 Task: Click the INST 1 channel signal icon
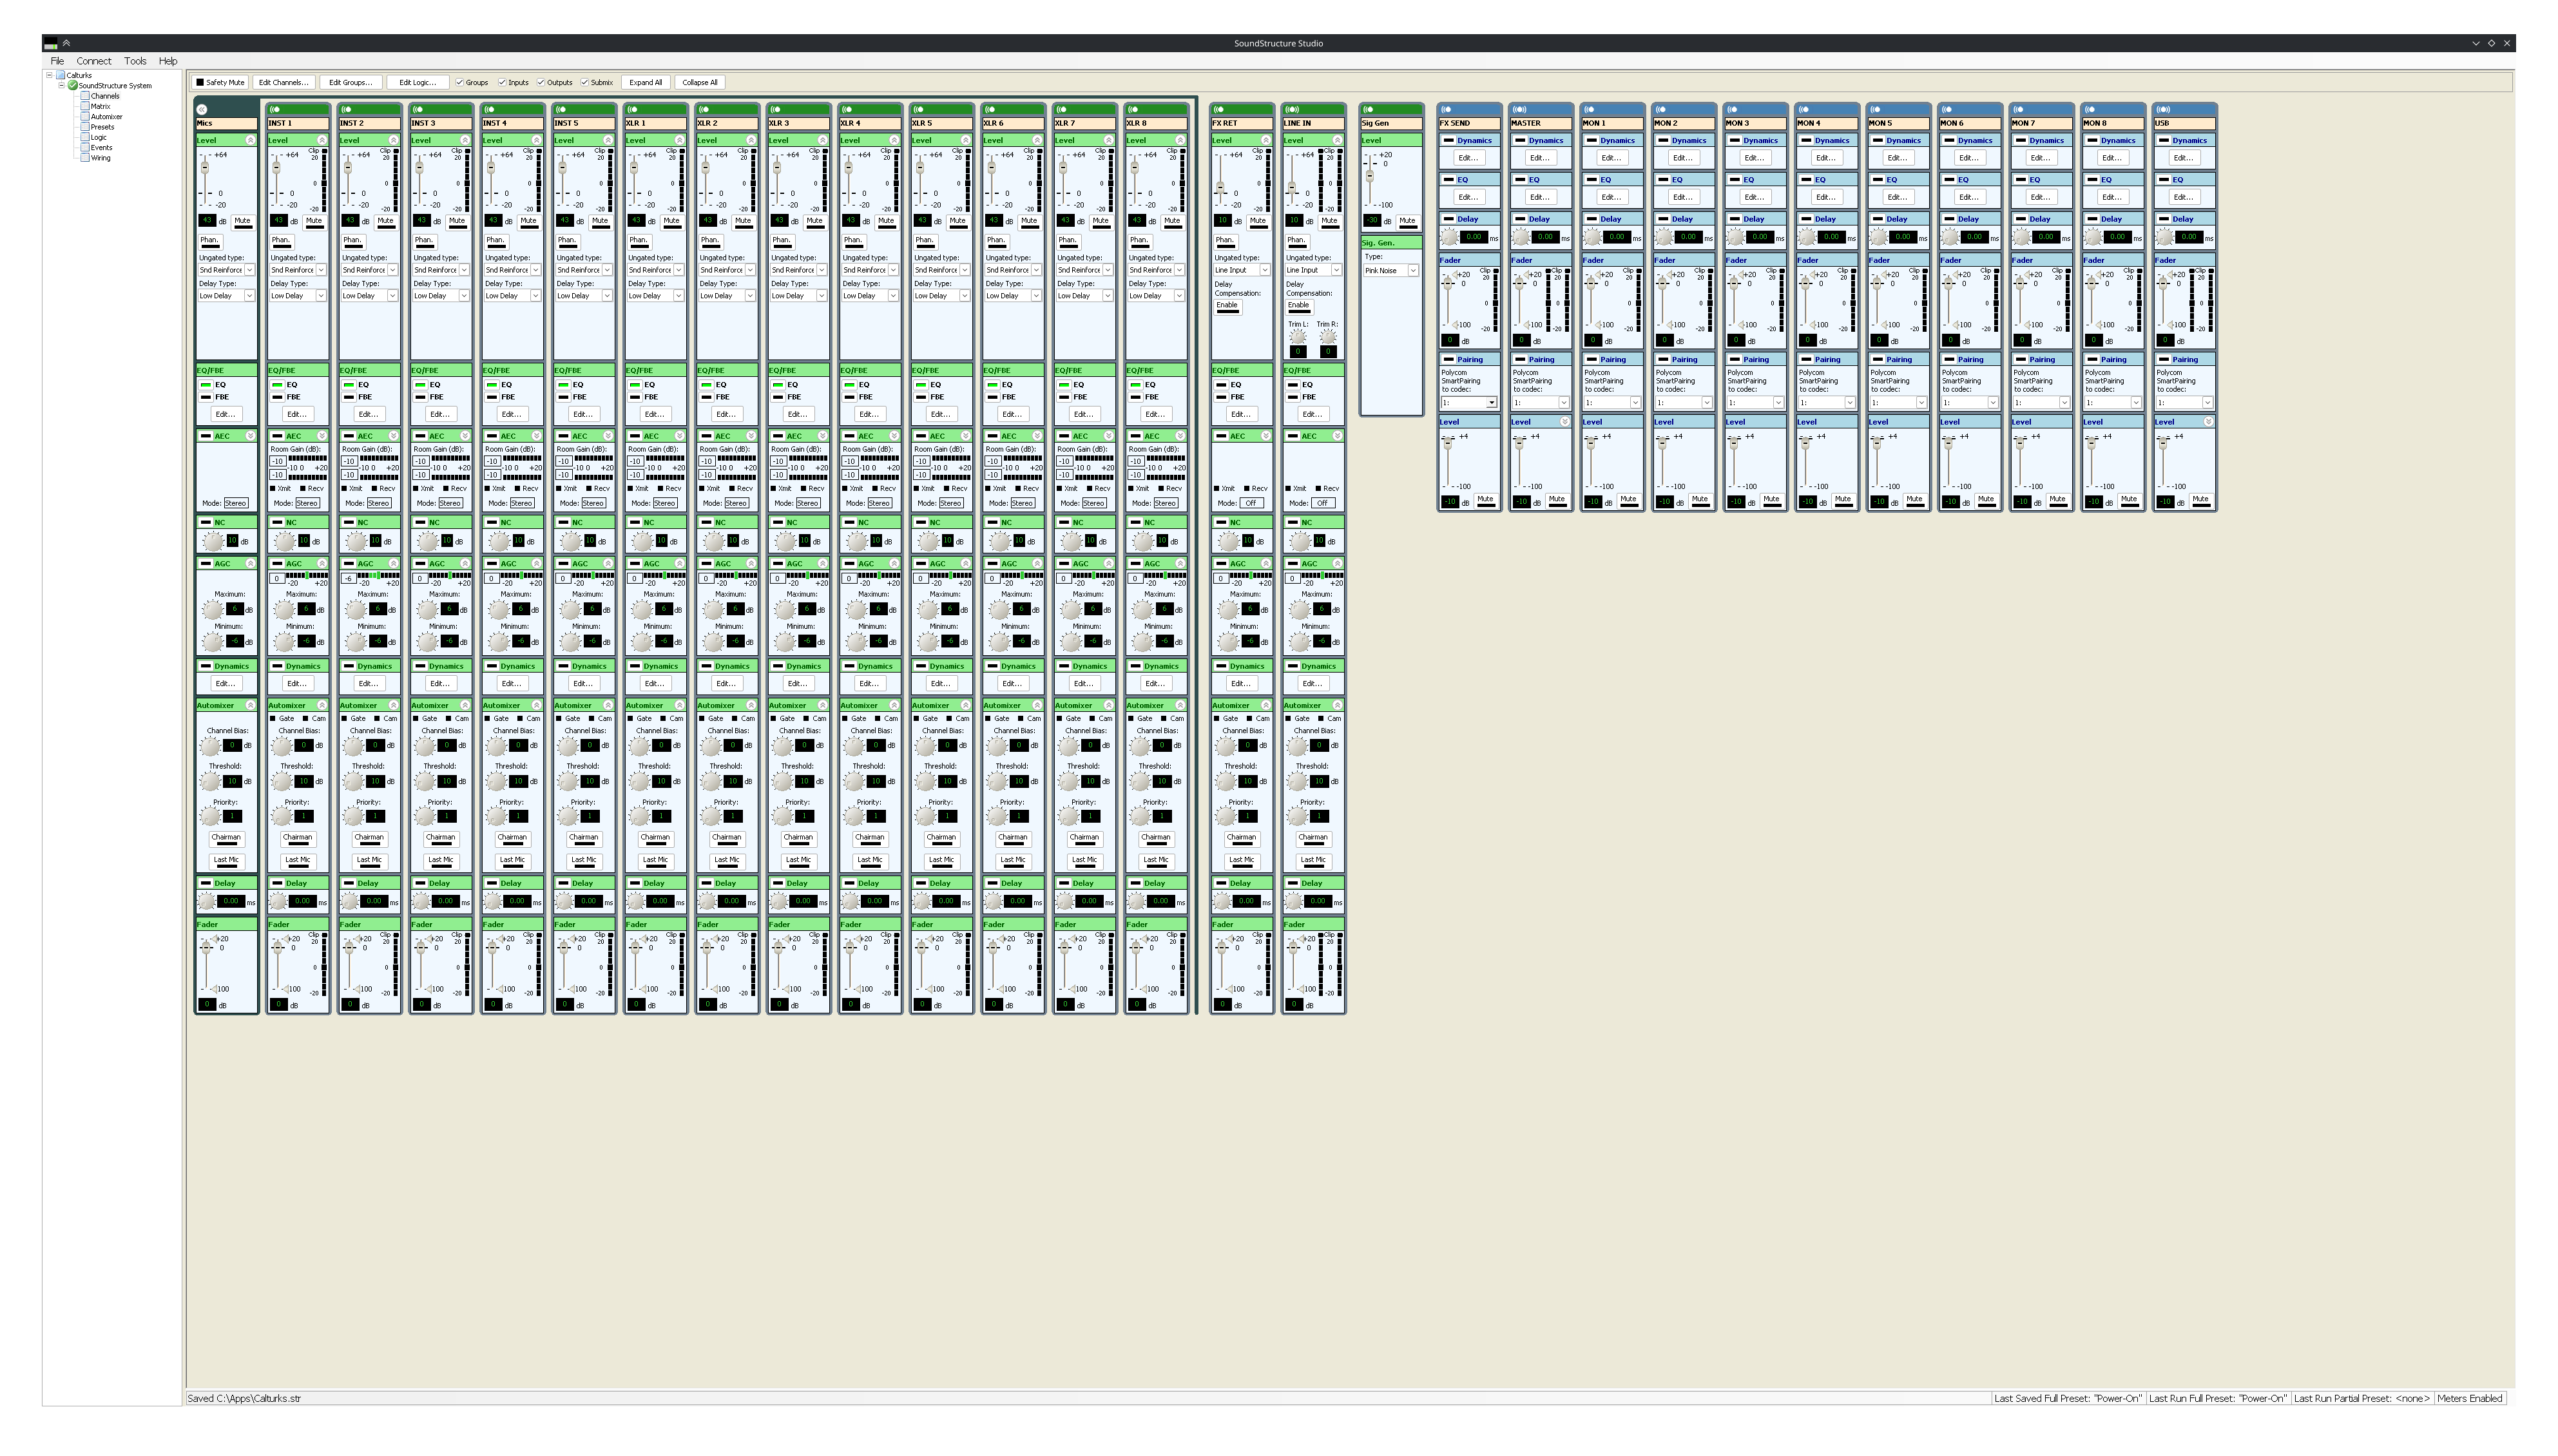(274, 109)
